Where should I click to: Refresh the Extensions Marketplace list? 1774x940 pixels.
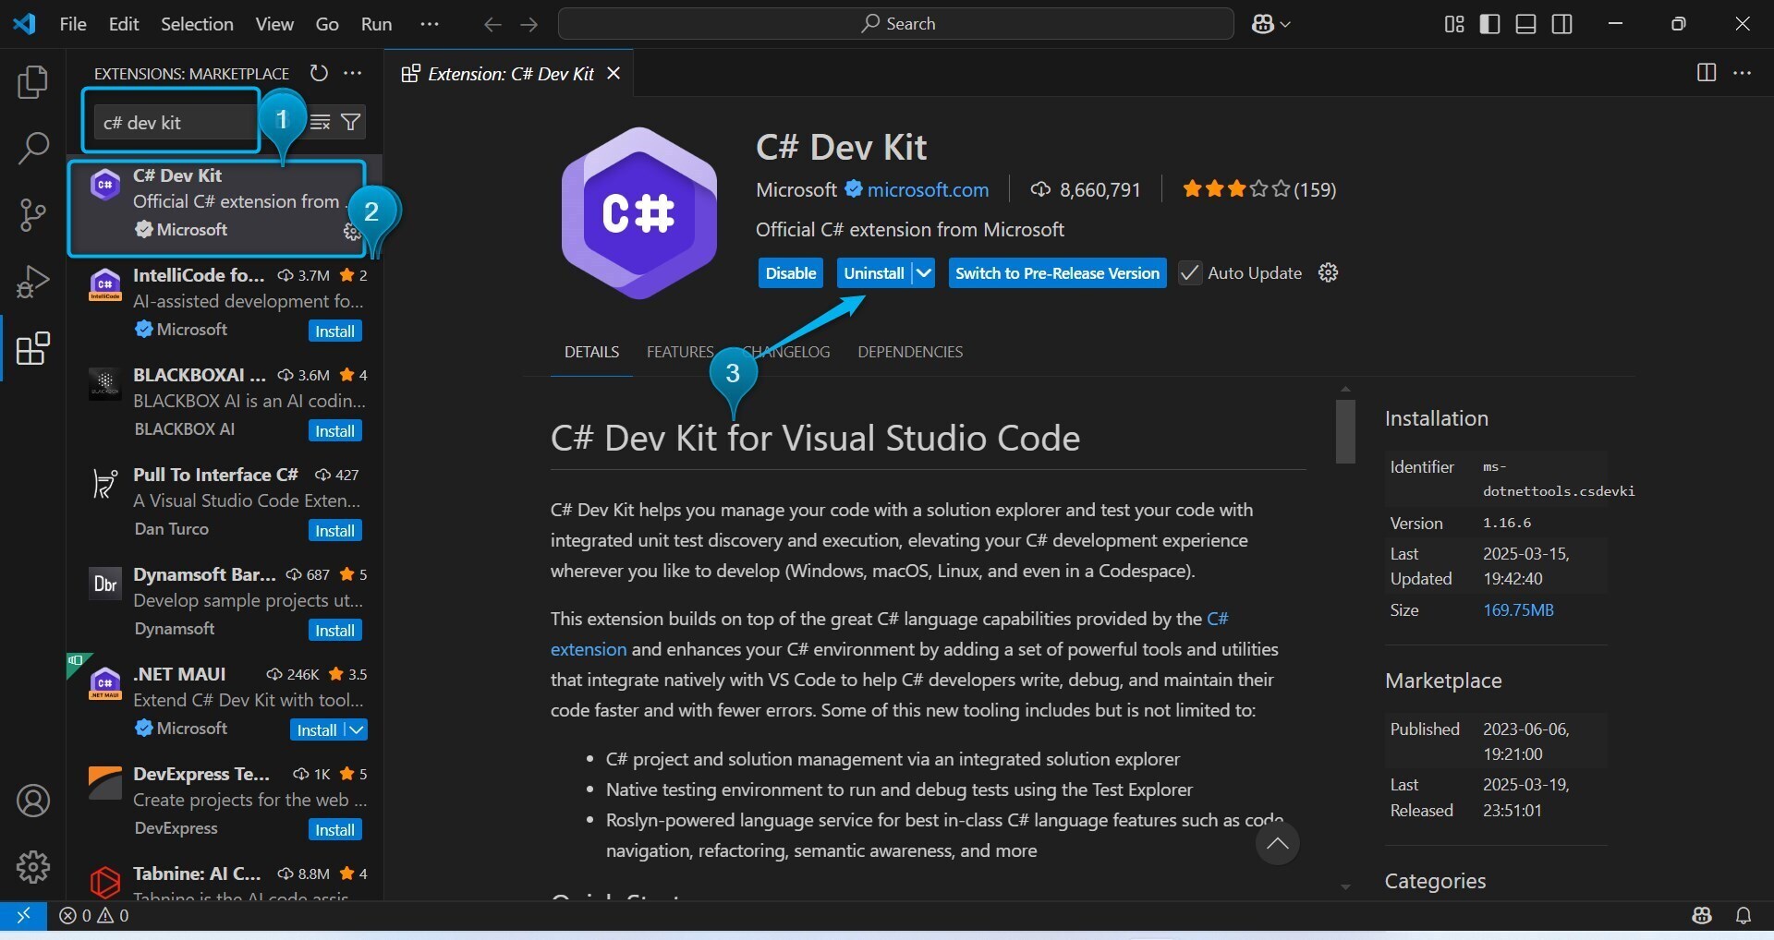pyautogui.click(x=319, y=73)
